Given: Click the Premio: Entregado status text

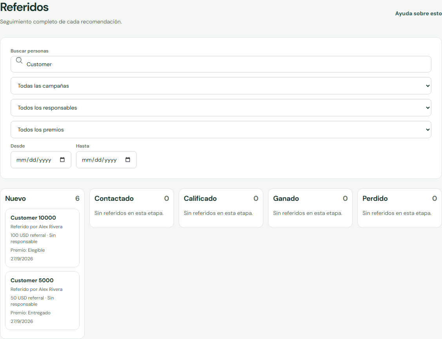Looking at the screenshot, I should pyautogui.click(x=31, y=313).
